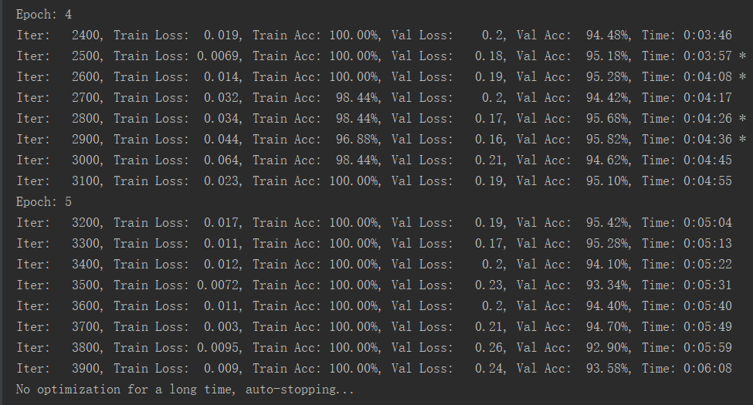Click the Val Loss value 0.26

(x=490, y=347)
